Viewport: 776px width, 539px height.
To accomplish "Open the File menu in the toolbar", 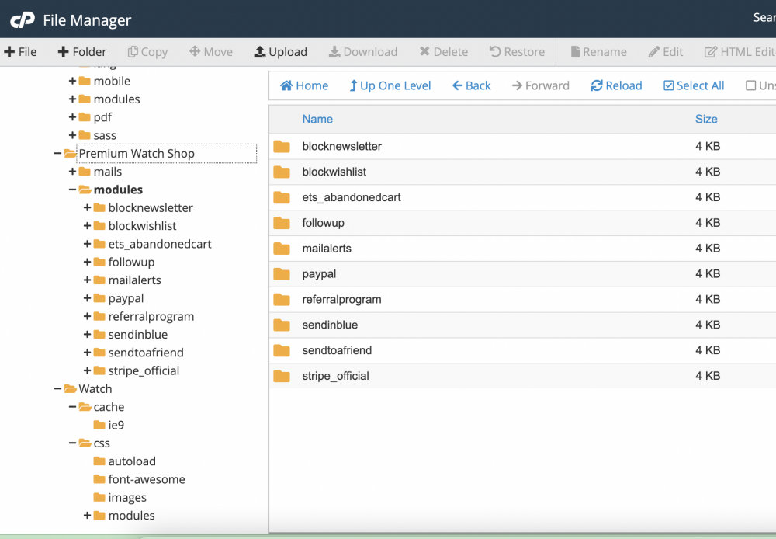I will pyautogui.click(x=21, y=51).
